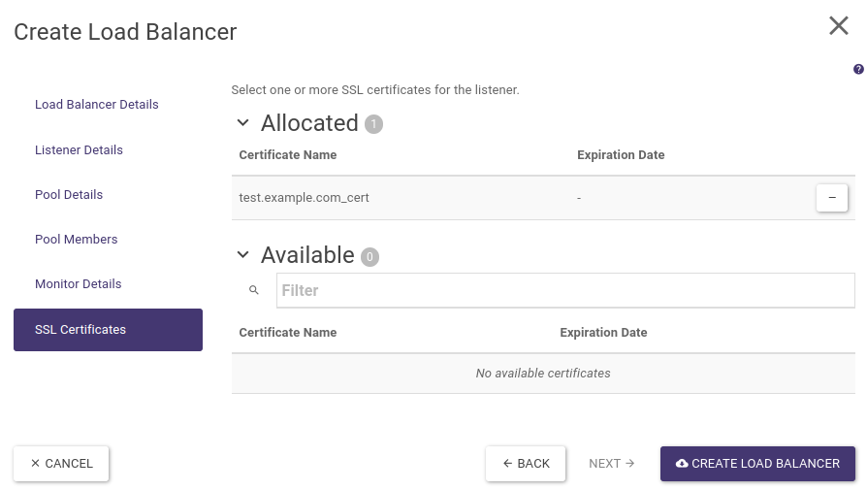This screenshot has height=490, width=867.
Task: Navigate to Monitor Details step
Action: (79, 284)
